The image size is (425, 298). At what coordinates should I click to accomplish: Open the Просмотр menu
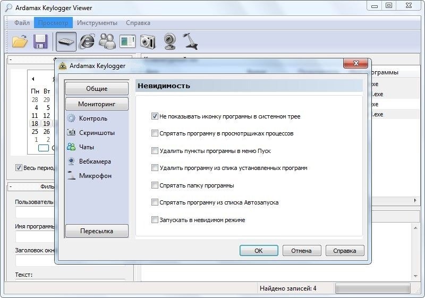click(x=53, y=23)
